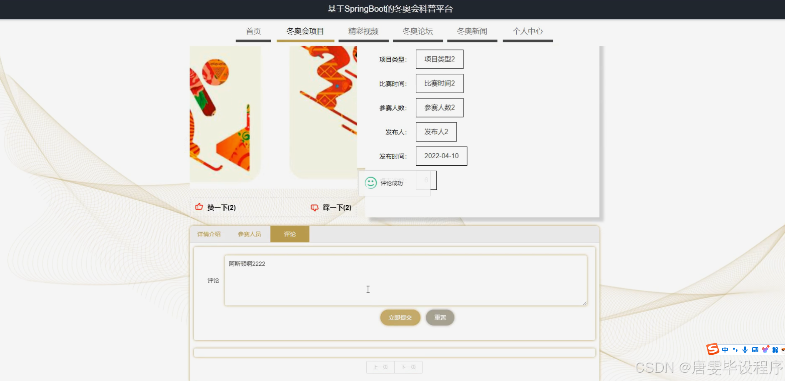Viewport: 785px width, 381px height.
Task: Click the thumbs-up icon beside 赞一下(2)
Action: coord(199,207)
